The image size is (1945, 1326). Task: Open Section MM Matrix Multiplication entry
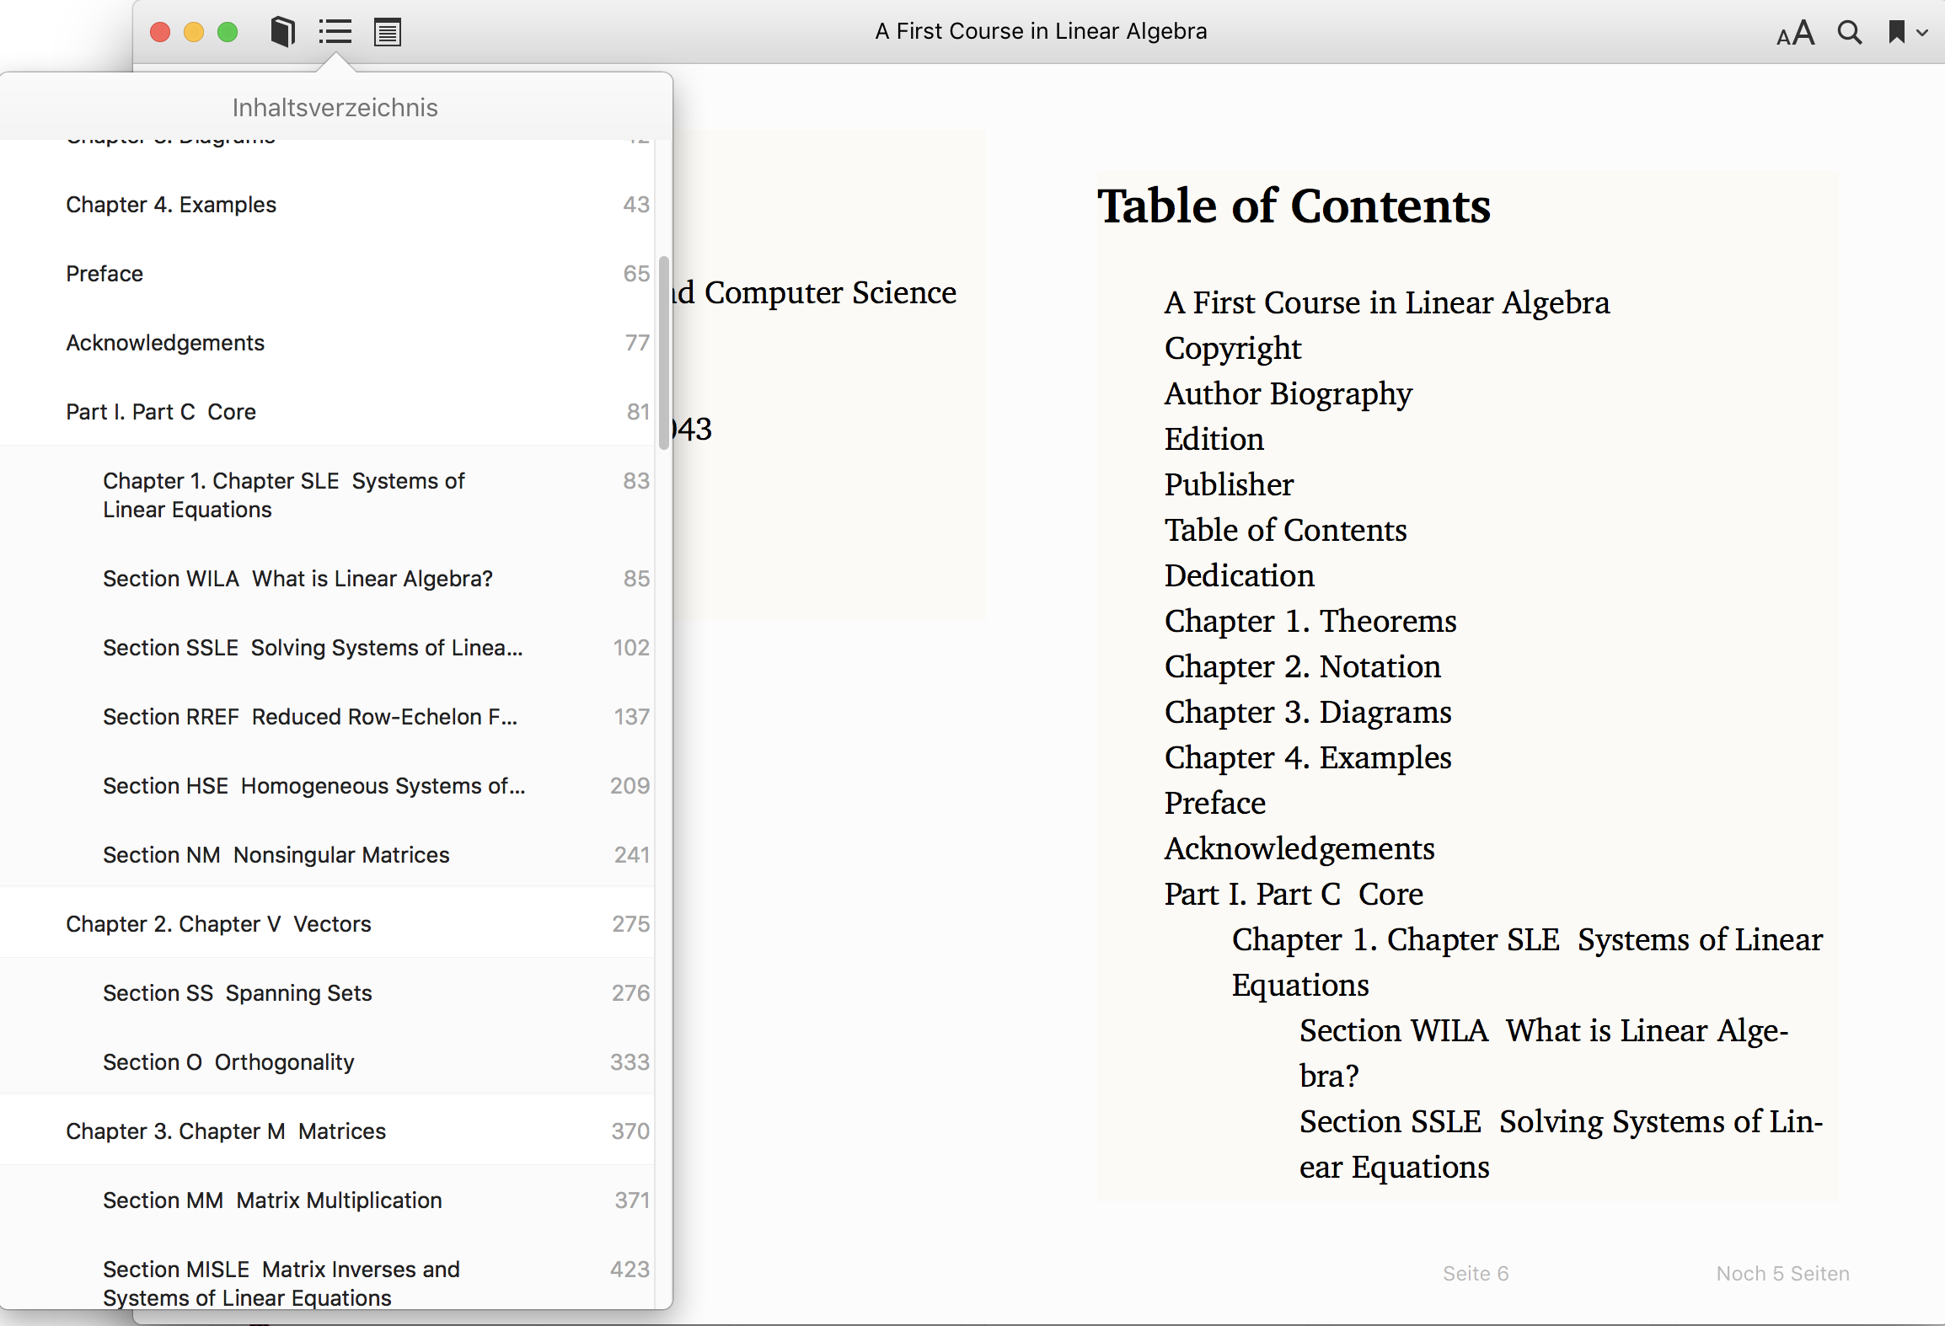(272, 1200)
